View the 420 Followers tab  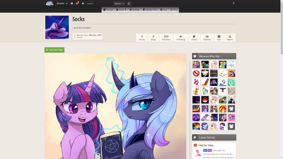[x=166, y=38]
